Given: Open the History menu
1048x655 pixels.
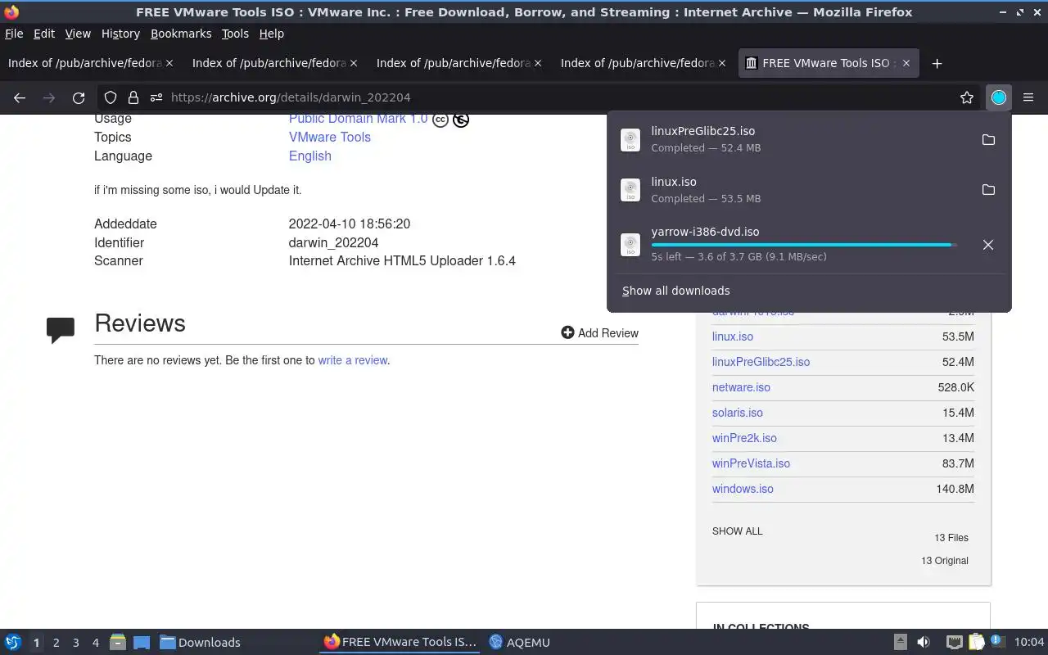Looking at the screenshot, I should pos(120,34).
